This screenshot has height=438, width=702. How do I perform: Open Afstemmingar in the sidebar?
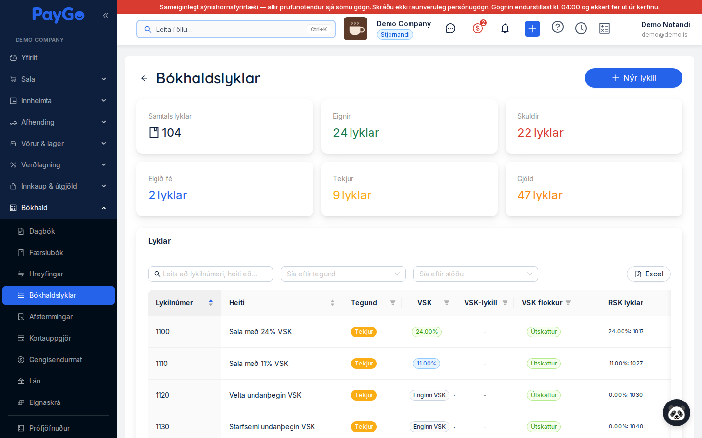click(58, 317)
